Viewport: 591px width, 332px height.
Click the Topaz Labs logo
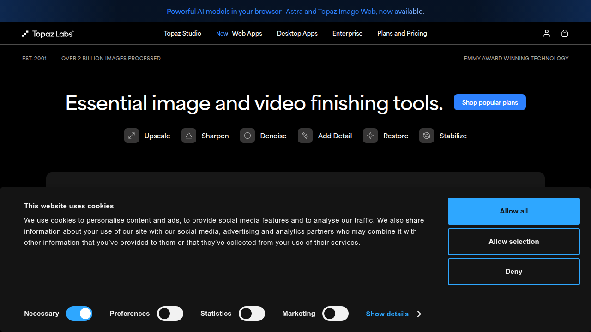(48, 34)
